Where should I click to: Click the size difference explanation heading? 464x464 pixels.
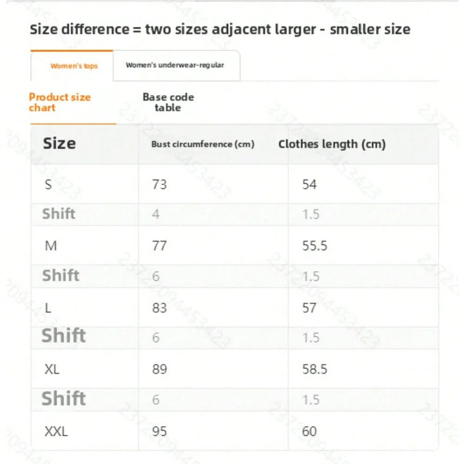tap(220, 30)
